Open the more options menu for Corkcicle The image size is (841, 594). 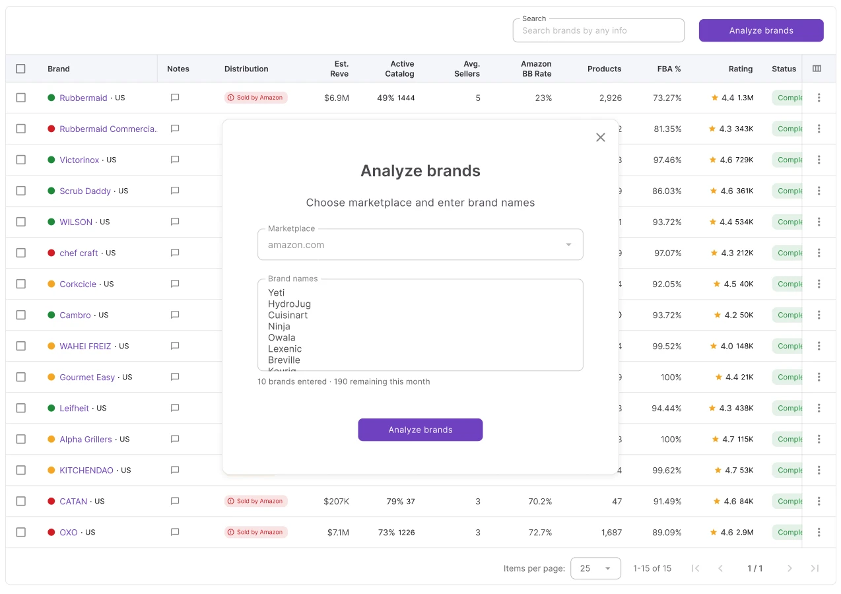(819, 284)
